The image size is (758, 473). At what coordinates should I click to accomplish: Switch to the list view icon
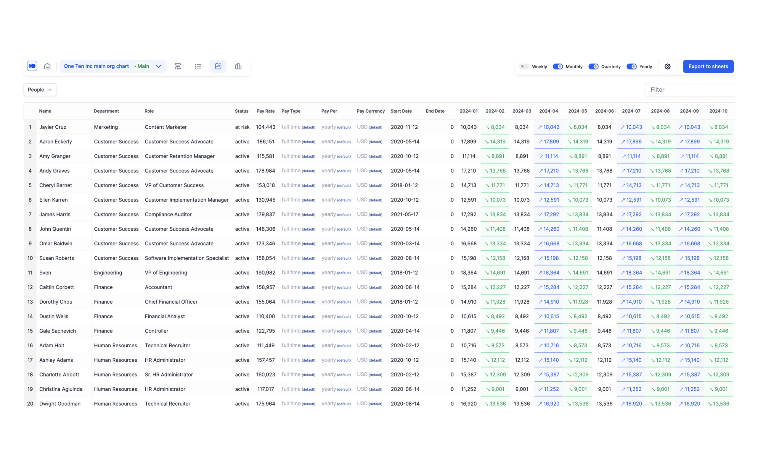(x=198, y=66)
